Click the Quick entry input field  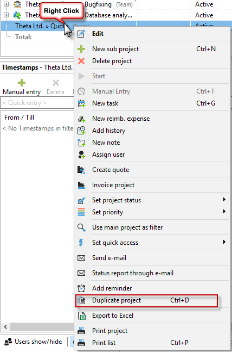pyautogui.click(x=37, y=103)
